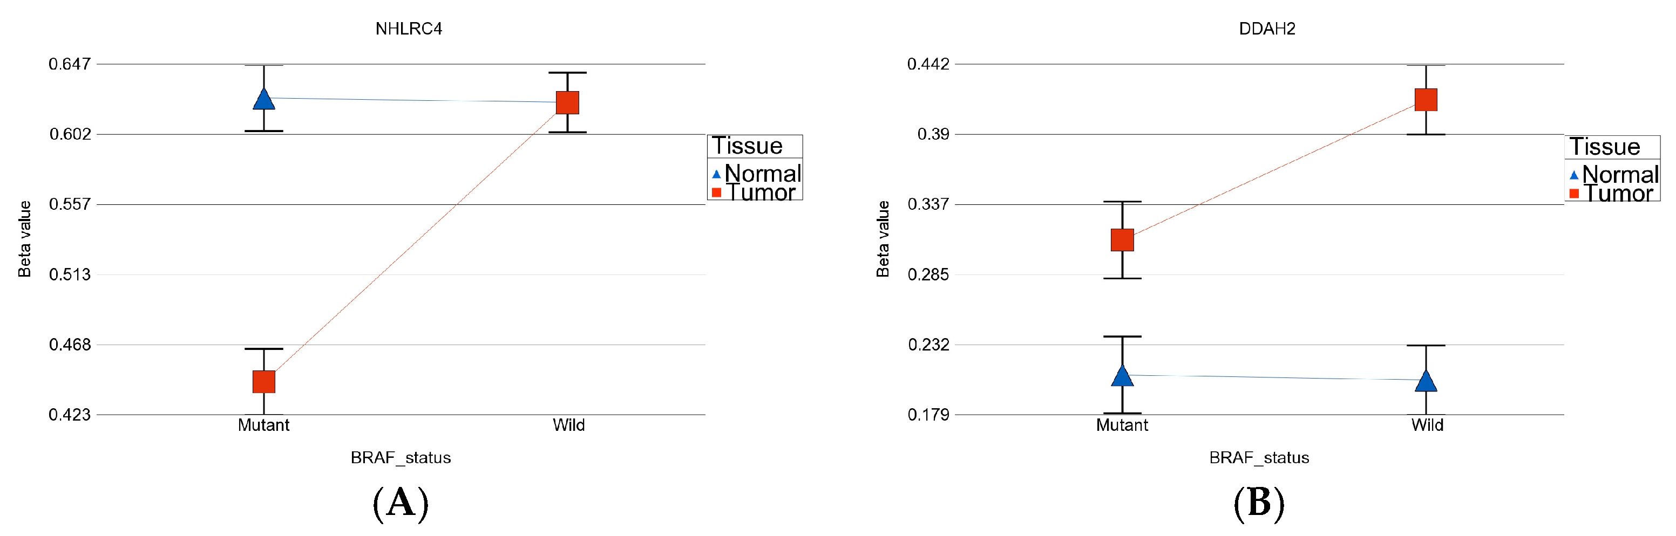The image size is (1676, 536).
Task: Click the red square icon in DDAH2 legend
Action: (1575, 194)
